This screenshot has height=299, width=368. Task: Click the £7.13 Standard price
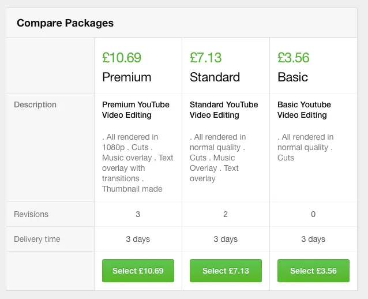coord(206,58)
